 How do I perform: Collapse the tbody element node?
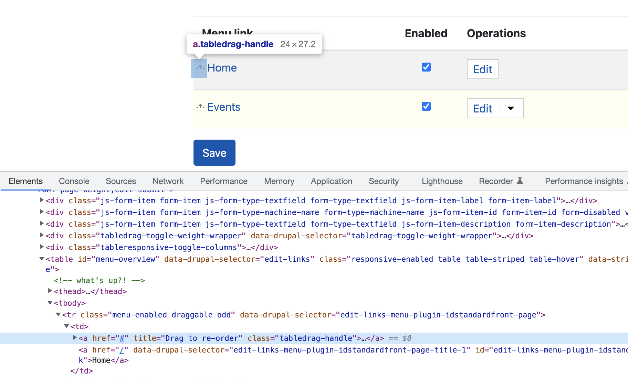coord(50,303)
